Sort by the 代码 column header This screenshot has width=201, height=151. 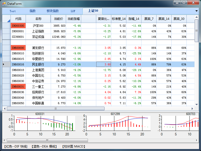(x=18, y=19)
